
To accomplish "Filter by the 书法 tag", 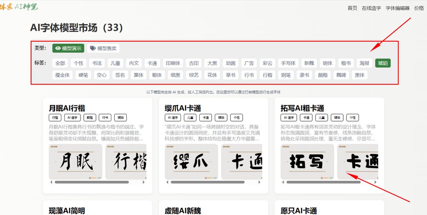I will tap(97, 63).
